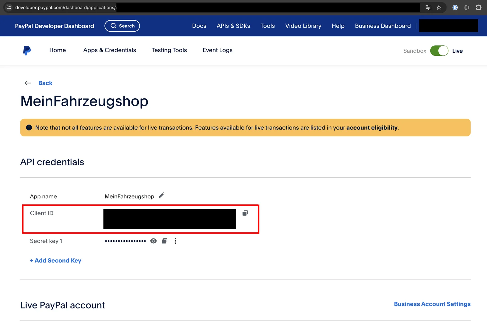Open the Home tab
Screen dimensions: 487x328
click(58, 50)
